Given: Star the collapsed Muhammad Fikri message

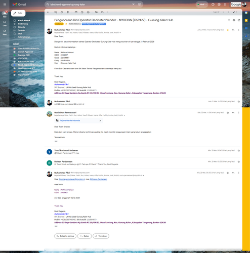Looking at the screenshot, I should point(238,102).
